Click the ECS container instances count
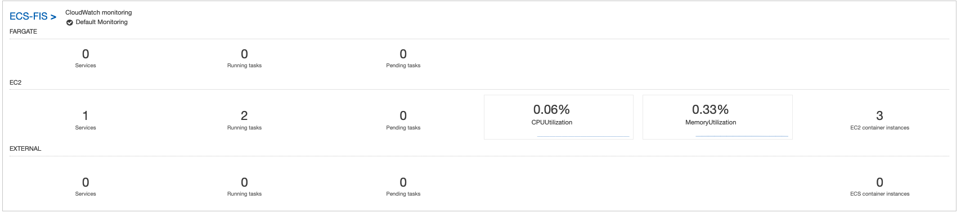The height and width of the screenshot is (213, 961). [879, 183]
